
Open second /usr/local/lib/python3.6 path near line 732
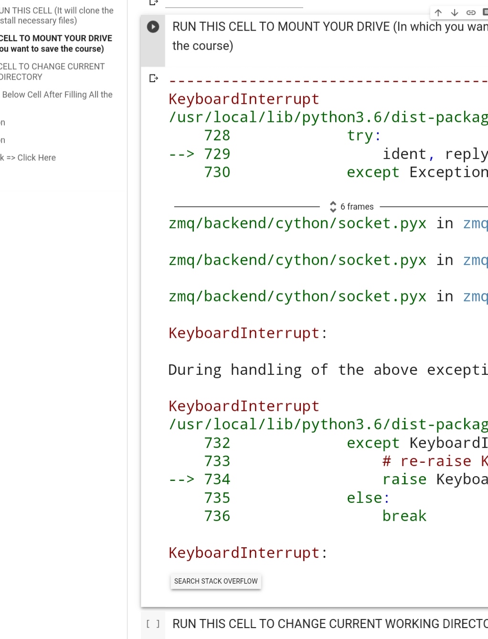click(328, 424)
